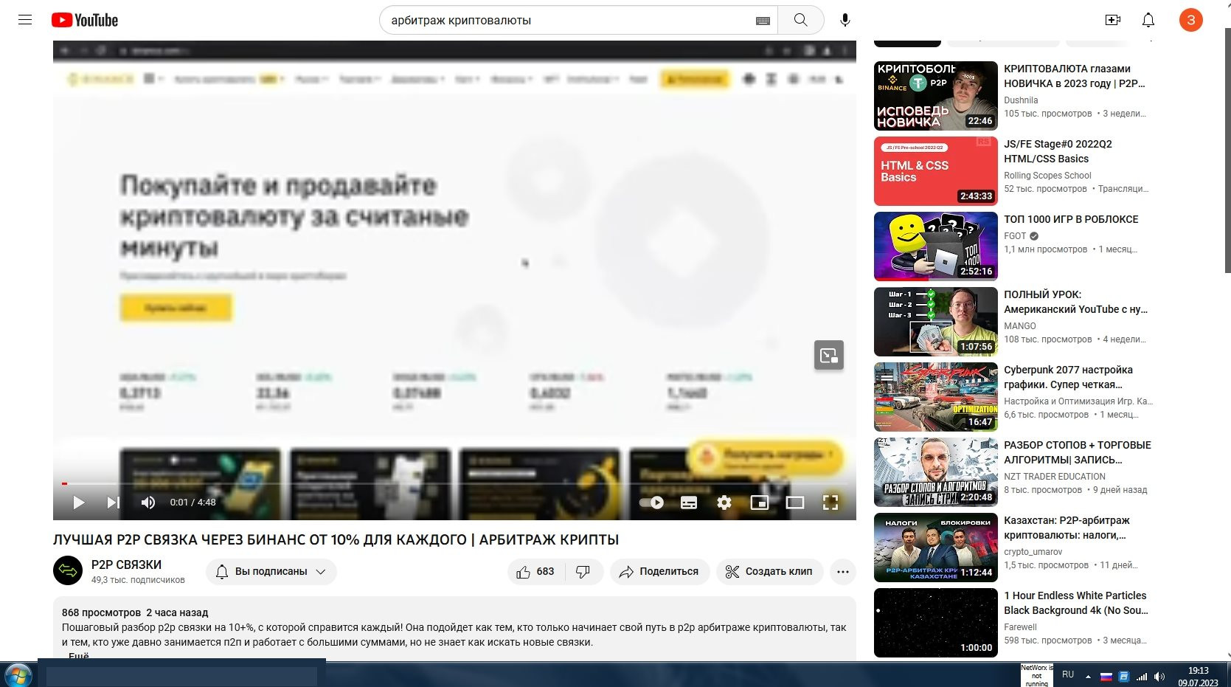This screenshot has width=1231, height=687.
Task: Open the Create video menu icon
Action: pos(1113,20)
